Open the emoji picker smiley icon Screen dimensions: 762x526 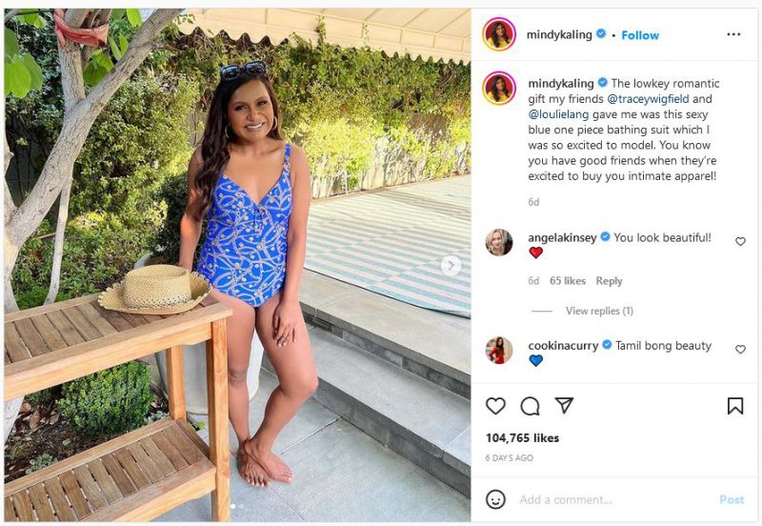(496, 499)
